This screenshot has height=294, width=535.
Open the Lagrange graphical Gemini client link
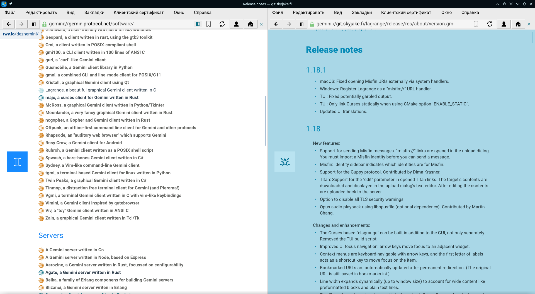pyautogui.click(x=101, y=90)
